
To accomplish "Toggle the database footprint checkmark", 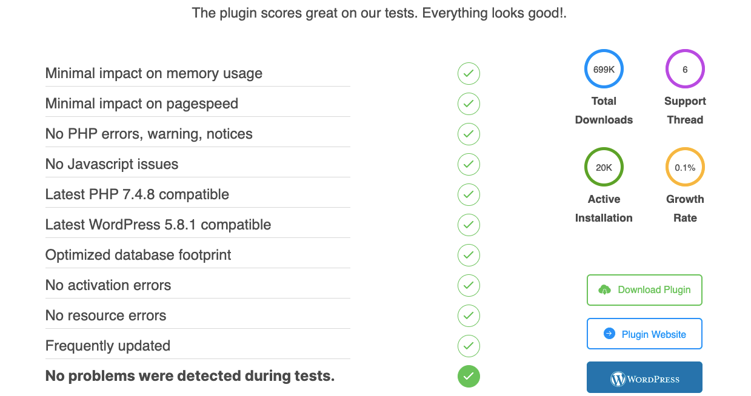I will point(469,255).
